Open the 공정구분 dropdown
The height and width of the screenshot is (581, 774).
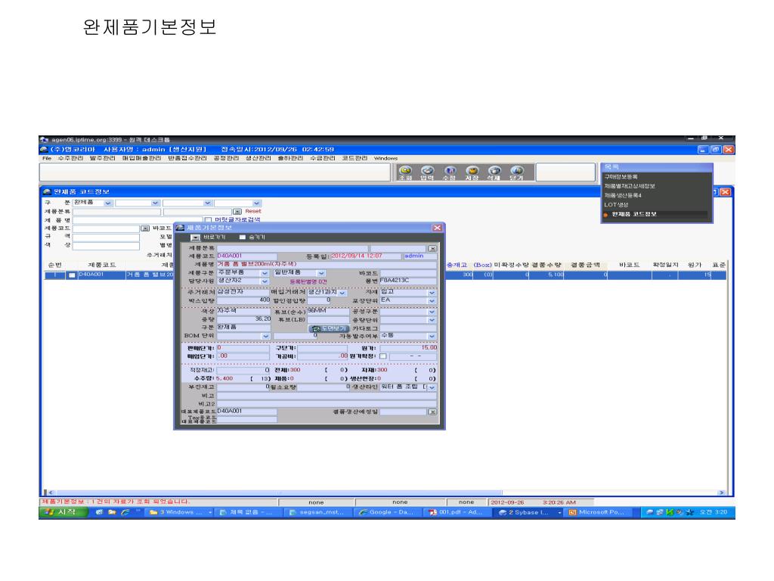click(432, 312)
